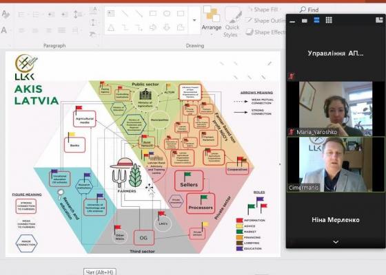Convert text to SmartArt graphic

coord(92,34)
